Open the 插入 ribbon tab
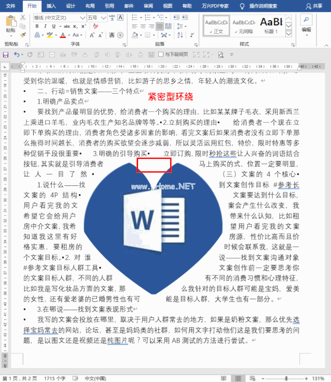331x382 pixels. pyautogui.click(x=51, y=6)
